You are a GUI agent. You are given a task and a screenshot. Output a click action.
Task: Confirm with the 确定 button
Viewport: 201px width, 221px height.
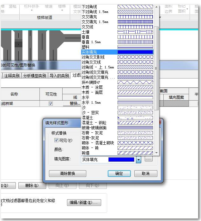tap(119, 173)
